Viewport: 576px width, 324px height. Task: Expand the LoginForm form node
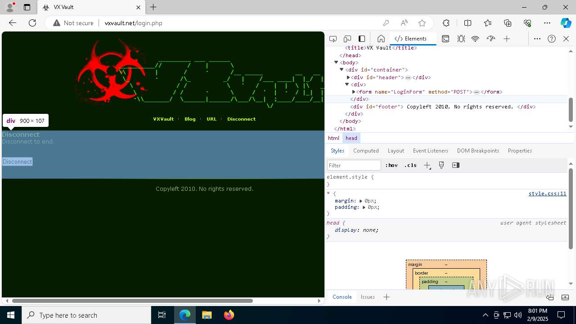pyautogui.click(x=354, y=92)
